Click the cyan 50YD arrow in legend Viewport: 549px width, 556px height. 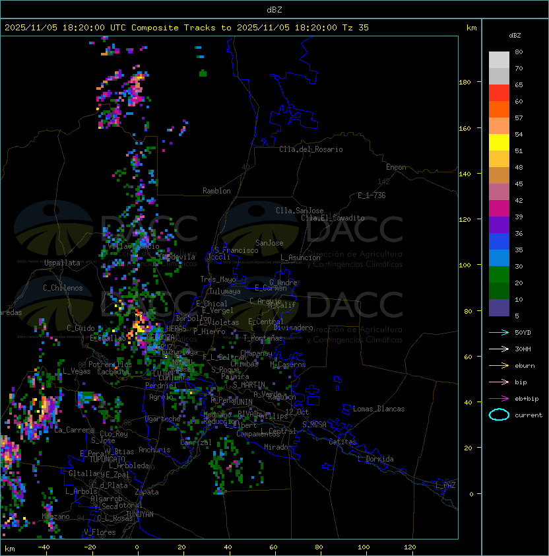point(499,333)
